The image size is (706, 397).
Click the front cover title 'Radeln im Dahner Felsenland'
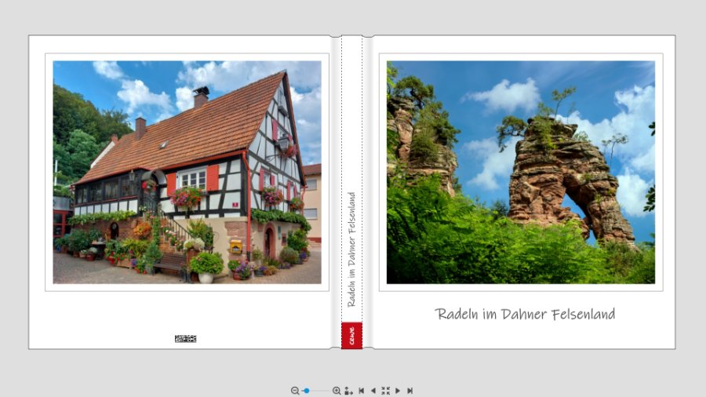tap(525, 314)
